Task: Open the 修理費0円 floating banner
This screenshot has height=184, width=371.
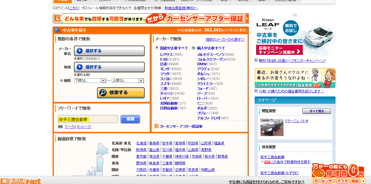Action: (x=338, y=174)
